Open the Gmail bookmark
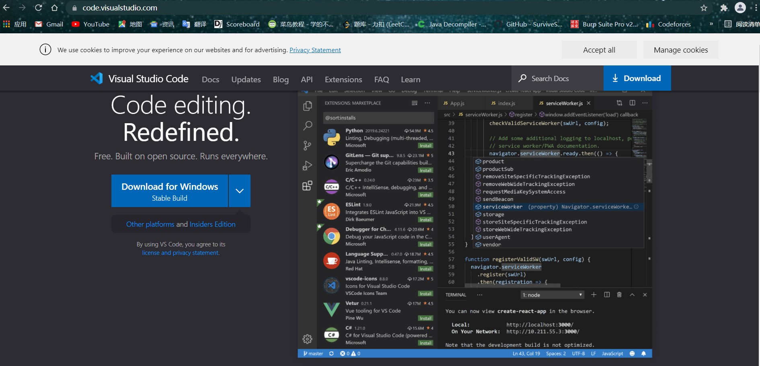The image size is (760, 366). (49, 24)
